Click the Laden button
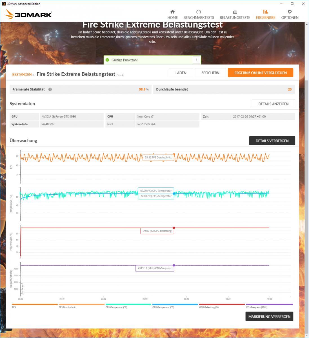309x338 pixels. 181,73
